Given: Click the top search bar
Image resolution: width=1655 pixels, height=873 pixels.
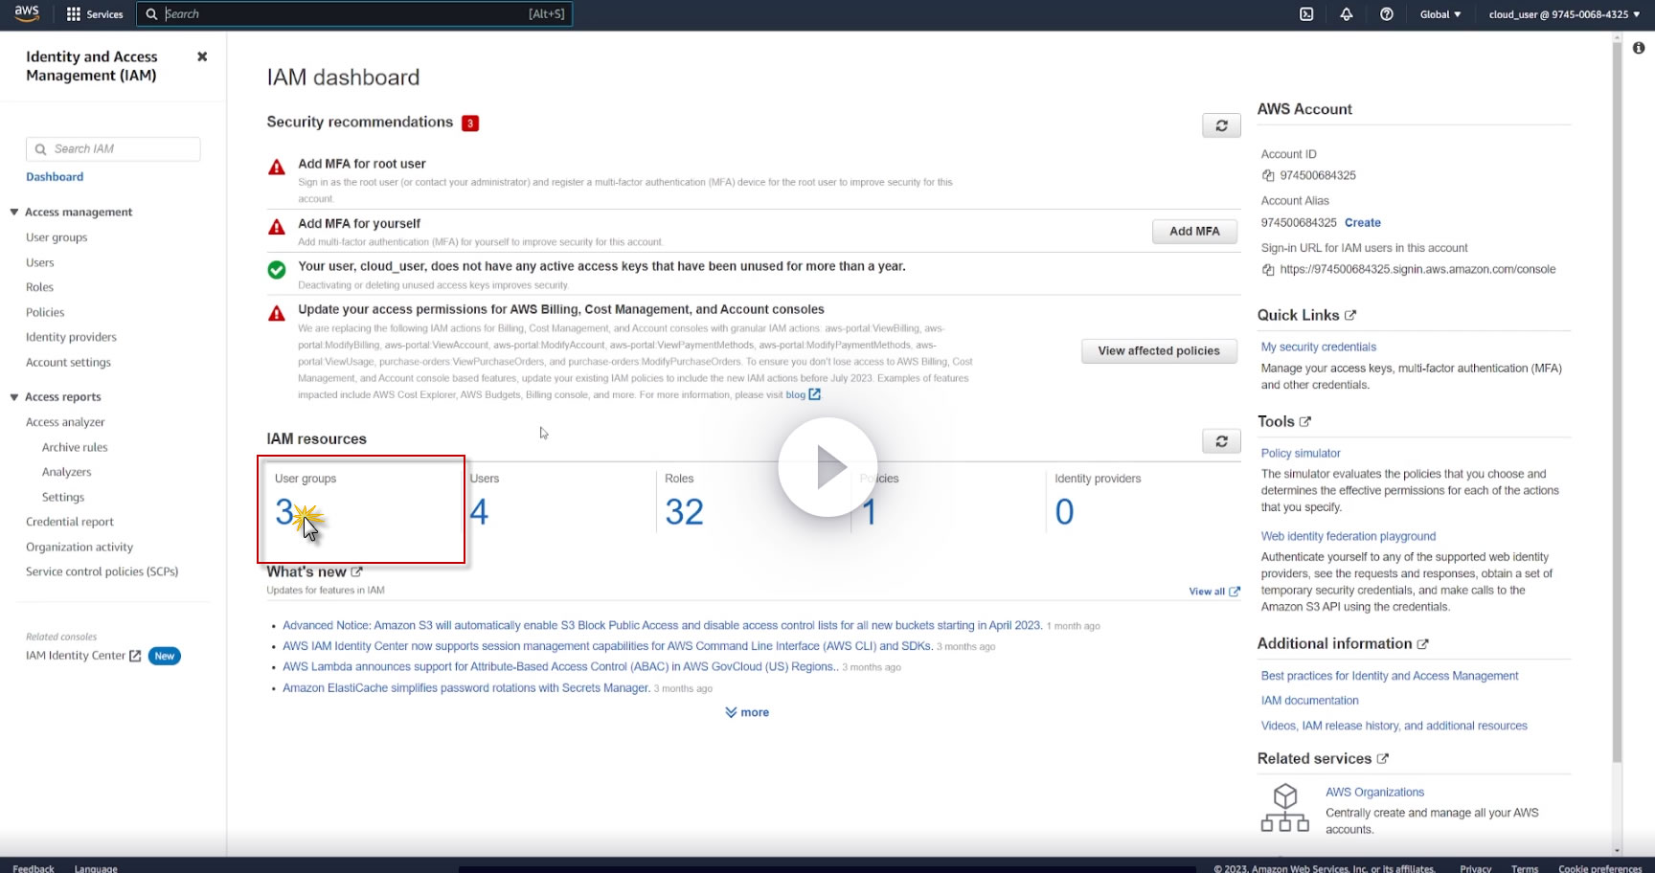Looking at the screenshot, I should 354,14.
